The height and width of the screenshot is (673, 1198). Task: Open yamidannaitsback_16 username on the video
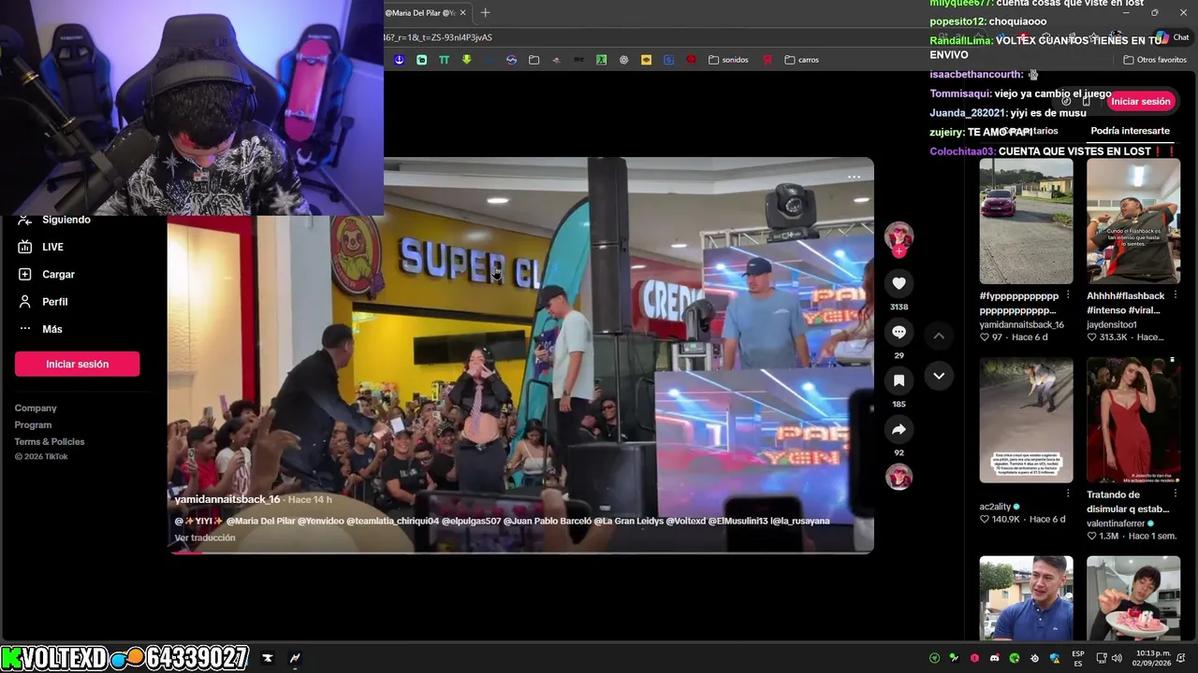pos(227,500)
